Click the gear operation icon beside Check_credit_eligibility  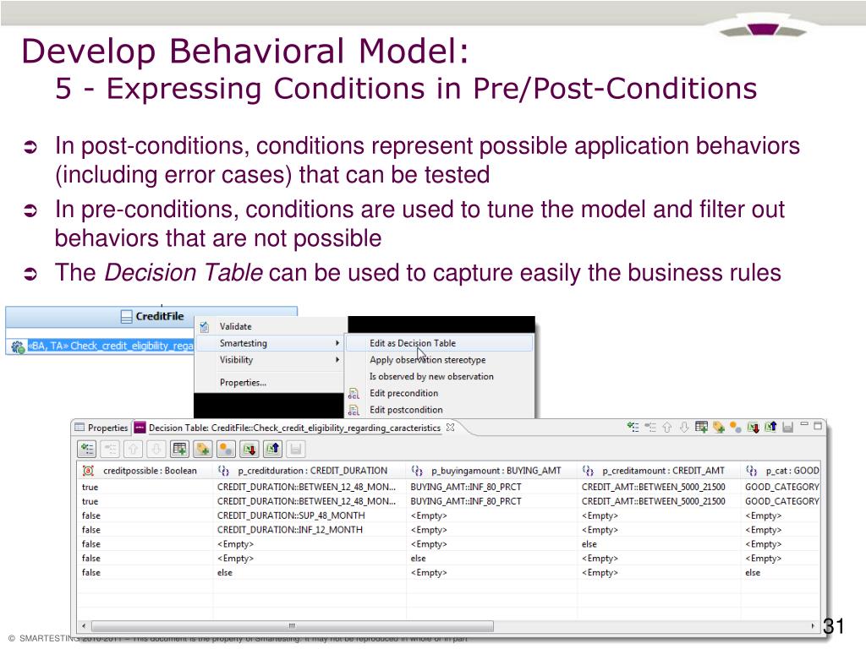[x=18, y=346]
